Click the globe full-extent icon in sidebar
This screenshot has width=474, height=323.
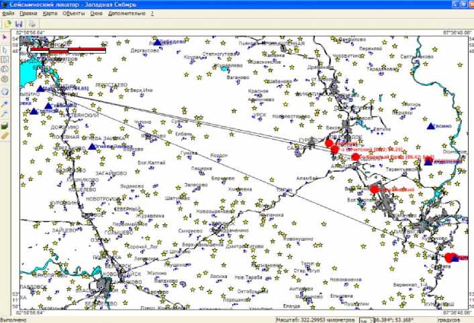tap(5, 69)
